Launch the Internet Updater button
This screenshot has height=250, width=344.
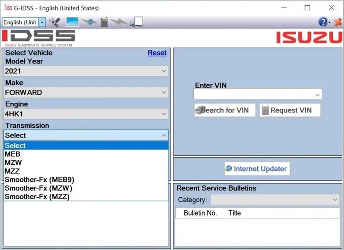point(257,169)
